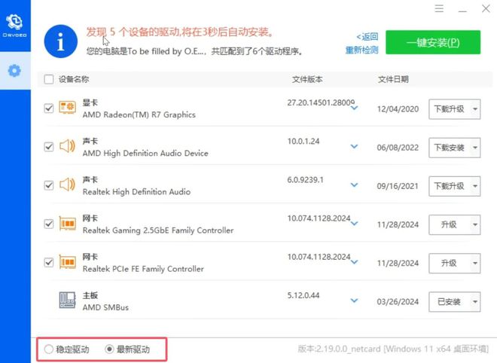Image resolution: width=497 pixels, height=363 pixels.
Task: Click the 重新检测 link
Action: tap(361, 50)
